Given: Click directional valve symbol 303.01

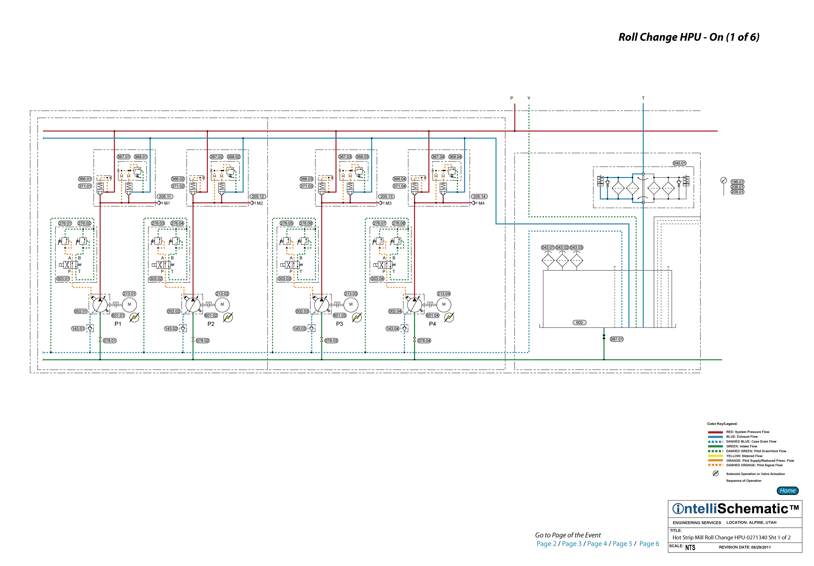Looking at the screenshot, I should point(70,265).
